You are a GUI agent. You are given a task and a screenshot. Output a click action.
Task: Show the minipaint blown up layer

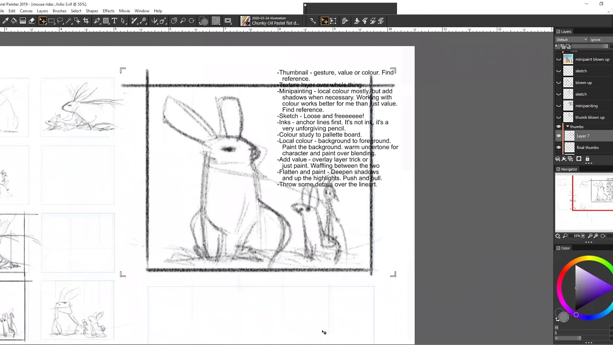[558, 59]
